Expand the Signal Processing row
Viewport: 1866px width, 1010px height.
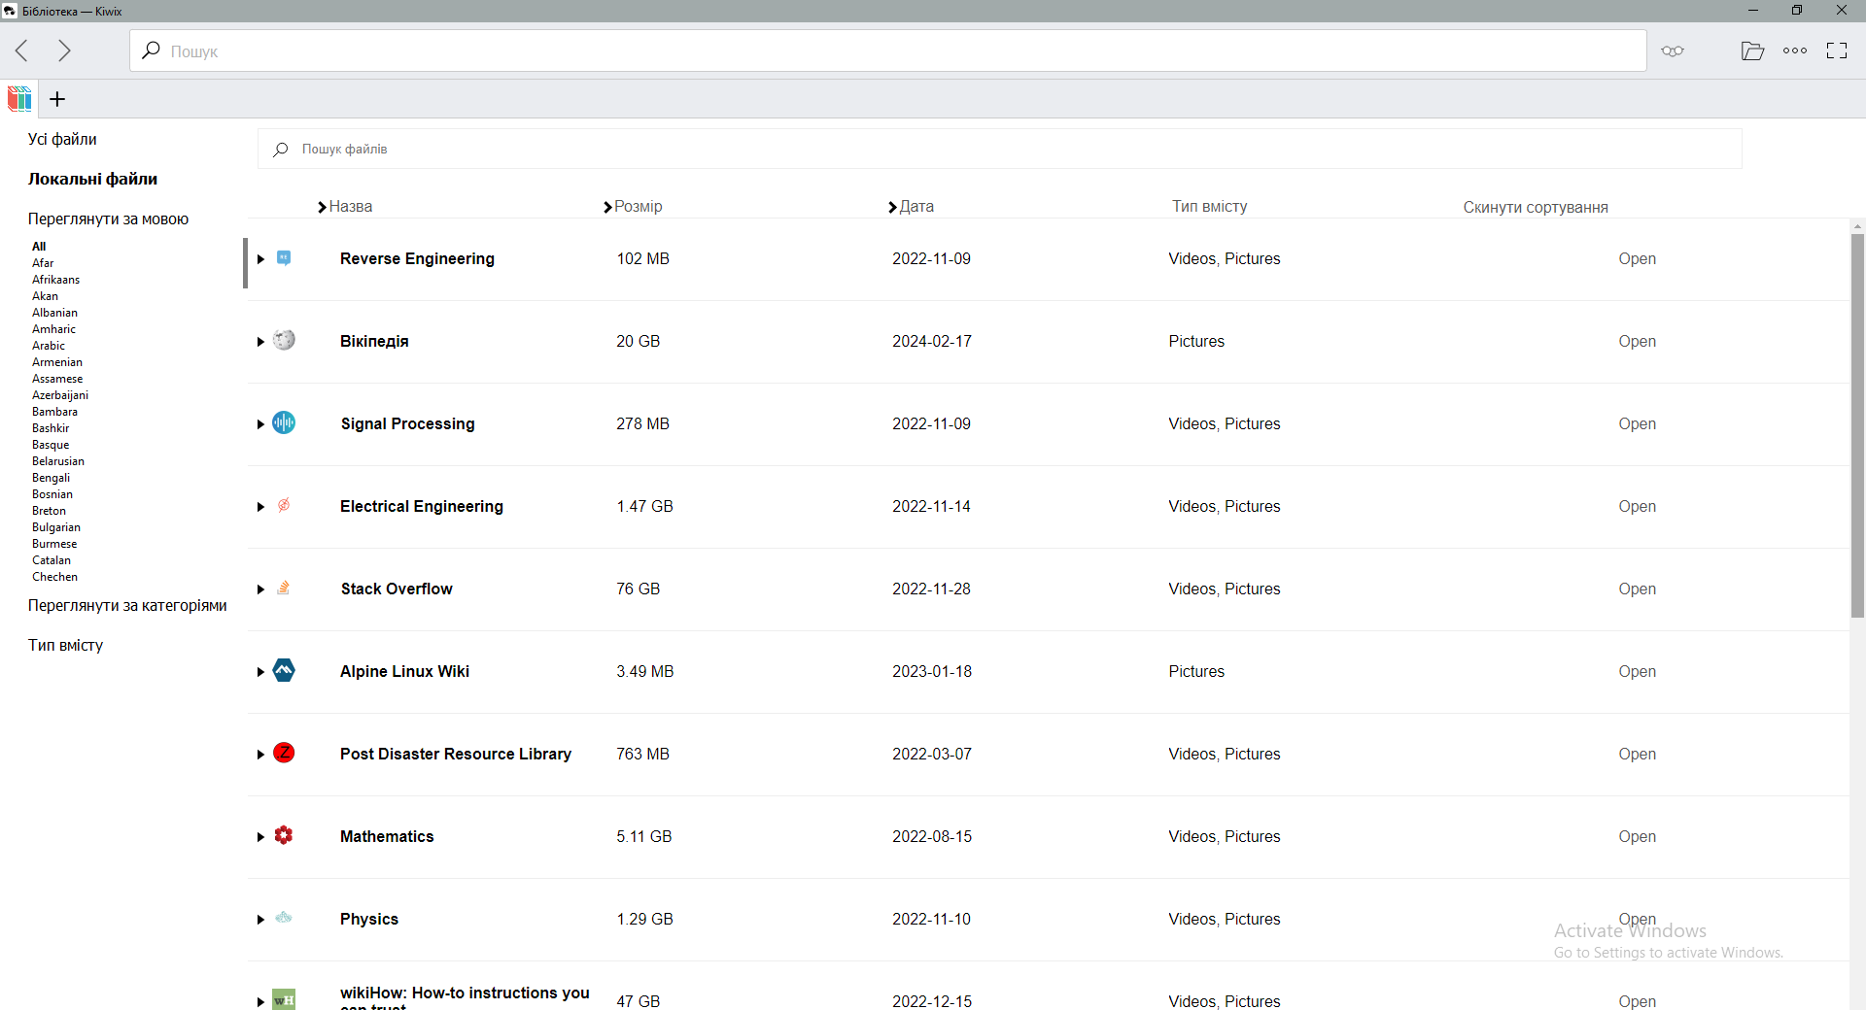pos(260,424)
